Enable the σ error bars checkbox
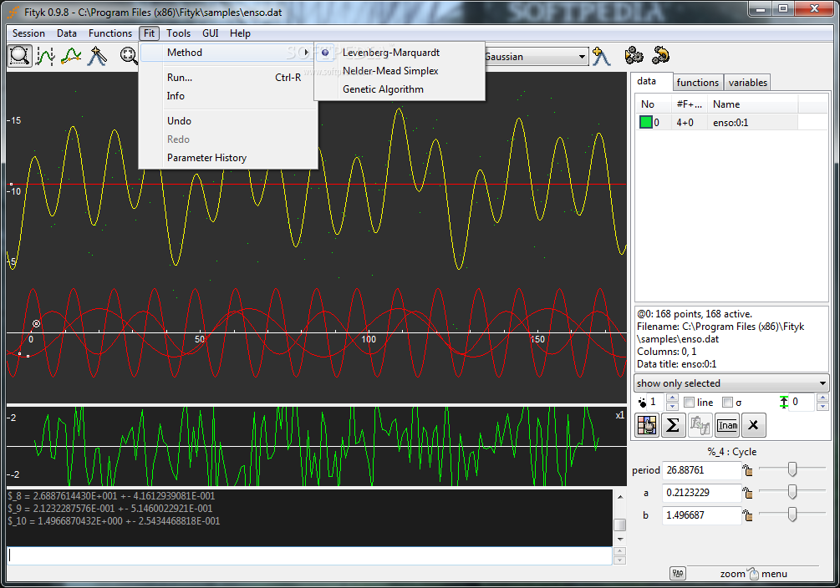 727,403
